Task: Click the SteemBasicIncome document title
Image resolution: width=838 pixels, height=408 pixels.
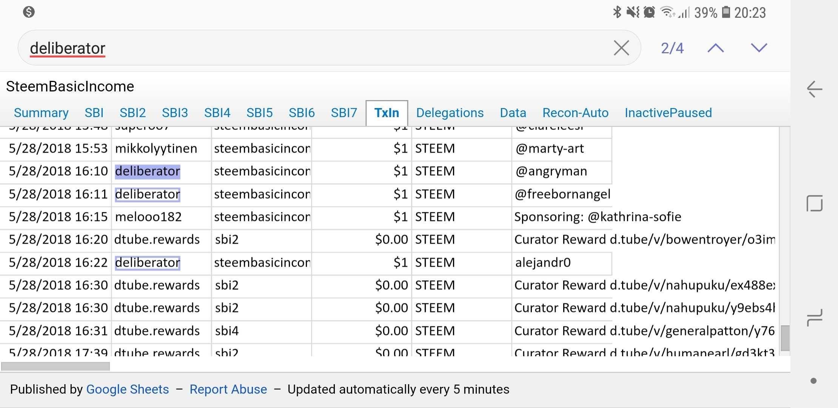Action: coord(70,87)
